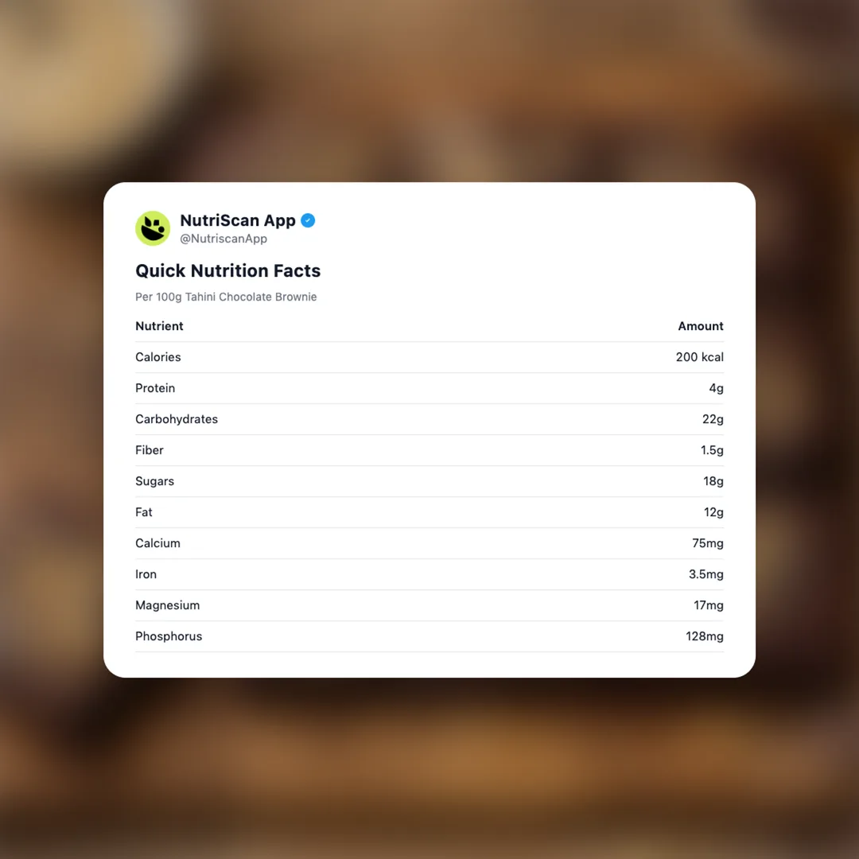Select the Calories row label
The height and width of the screenshot is (859, 859).
(x=157, y=357)
